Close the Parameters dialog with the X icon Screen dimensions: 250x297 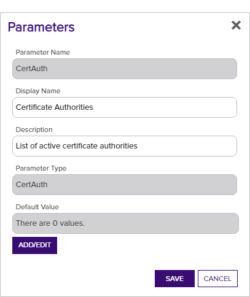[x=236, y=25]
